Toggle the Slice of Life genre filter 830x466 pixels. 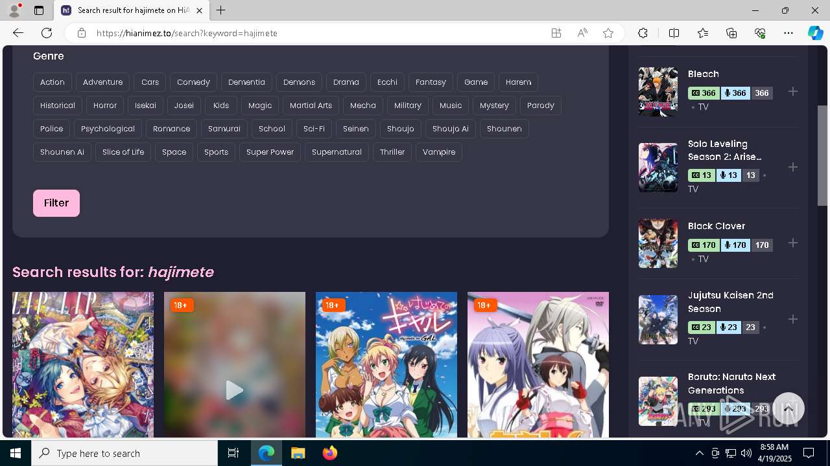point(123,152)
